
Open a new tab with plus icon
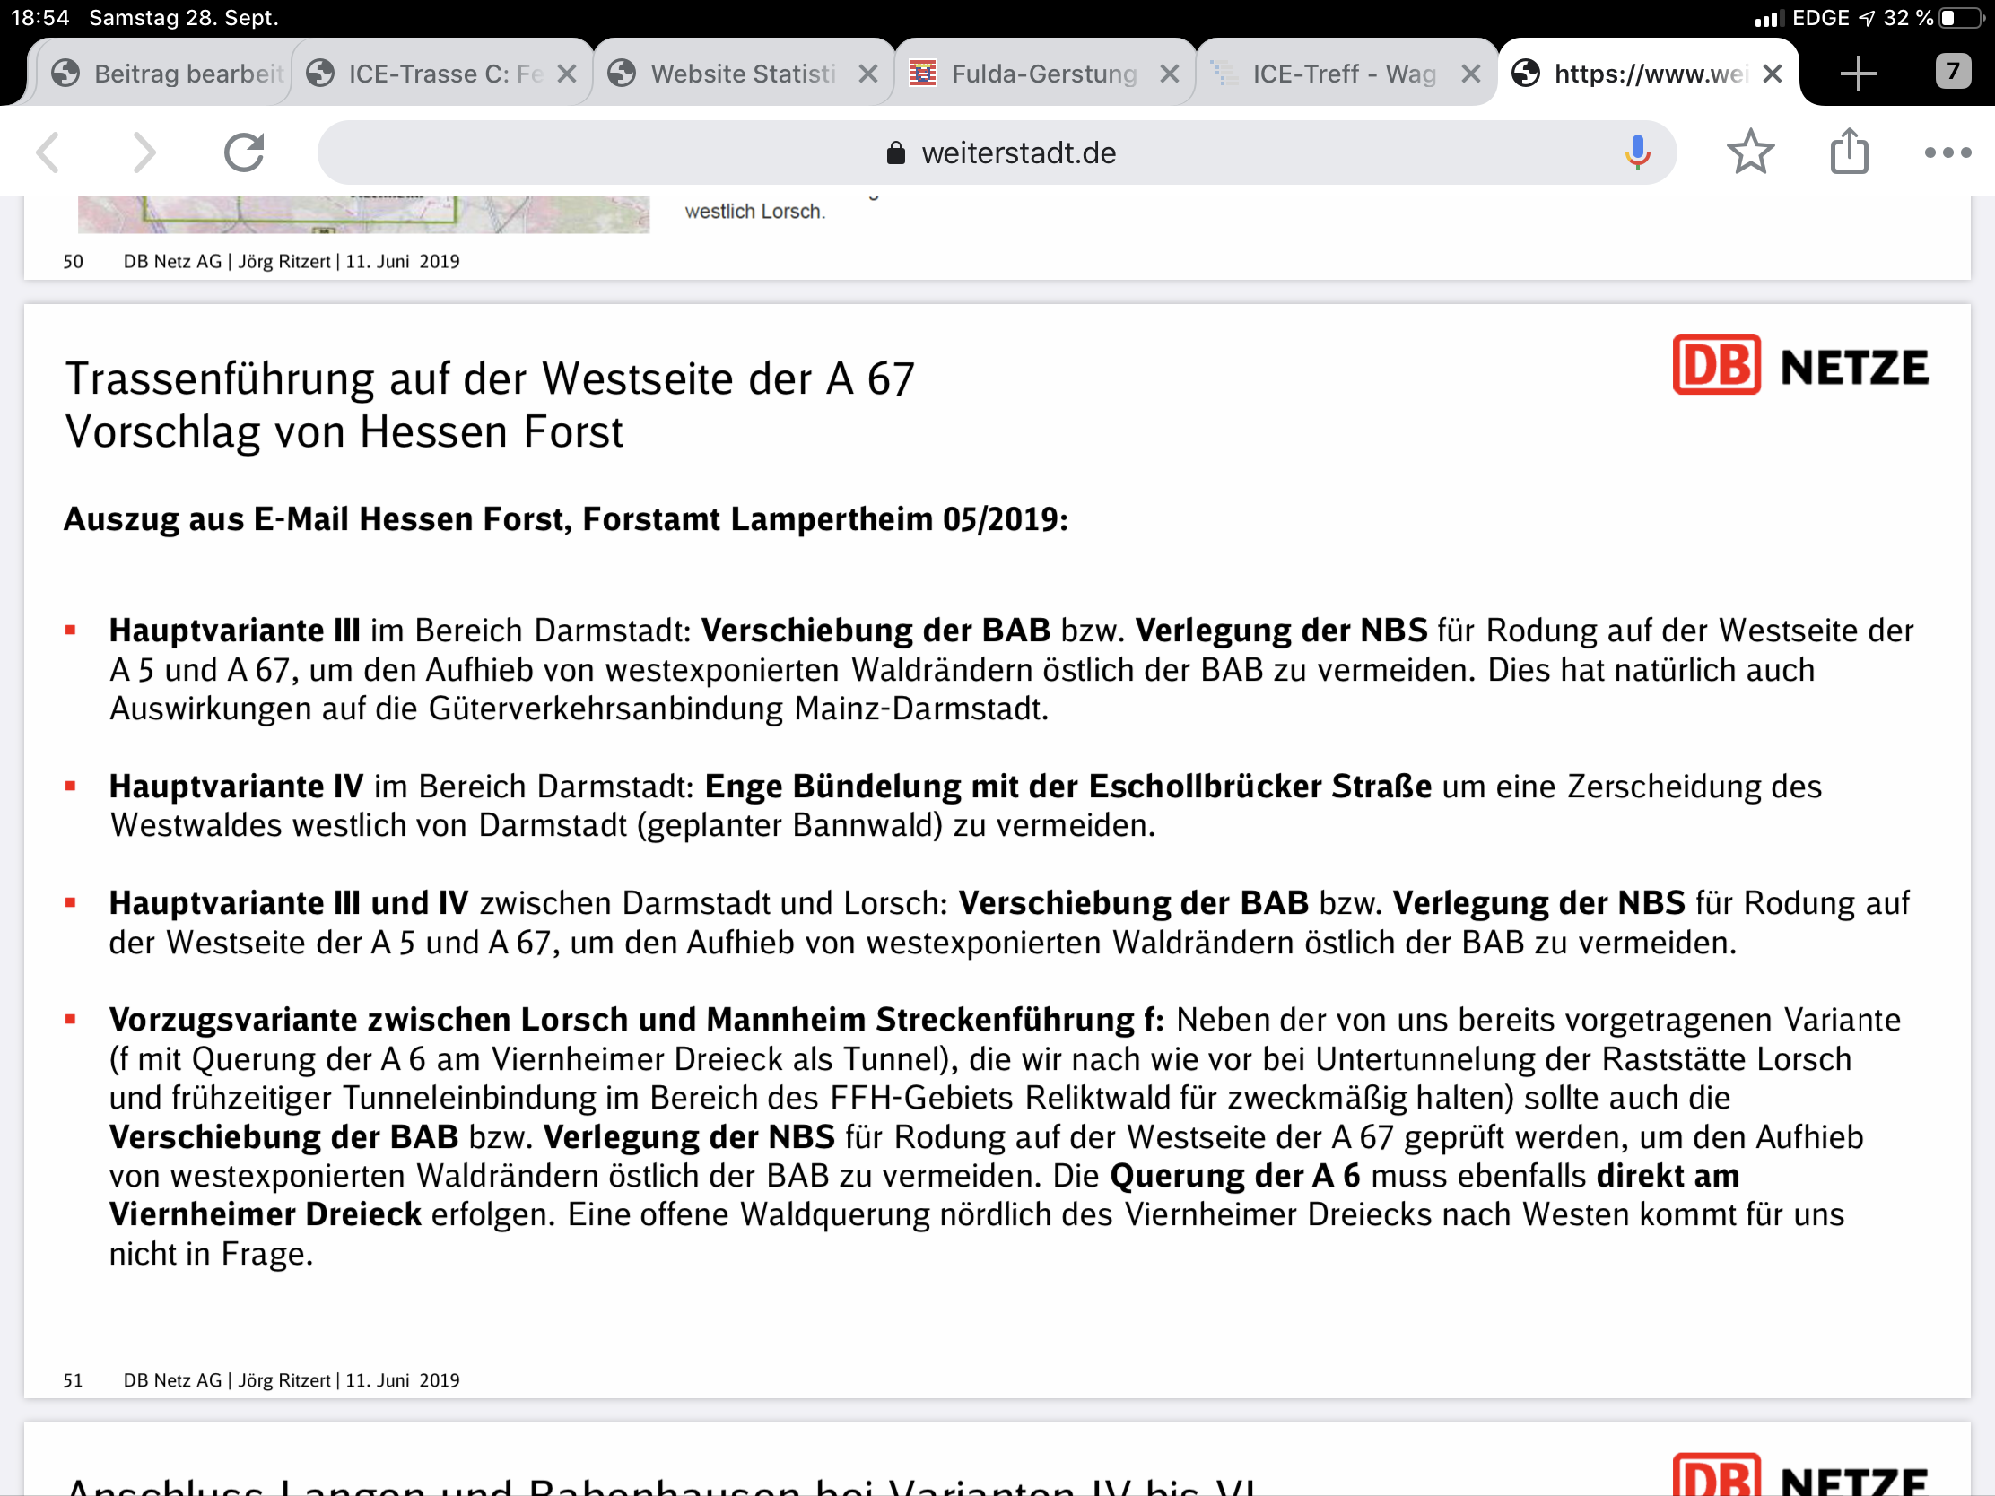1858,73
